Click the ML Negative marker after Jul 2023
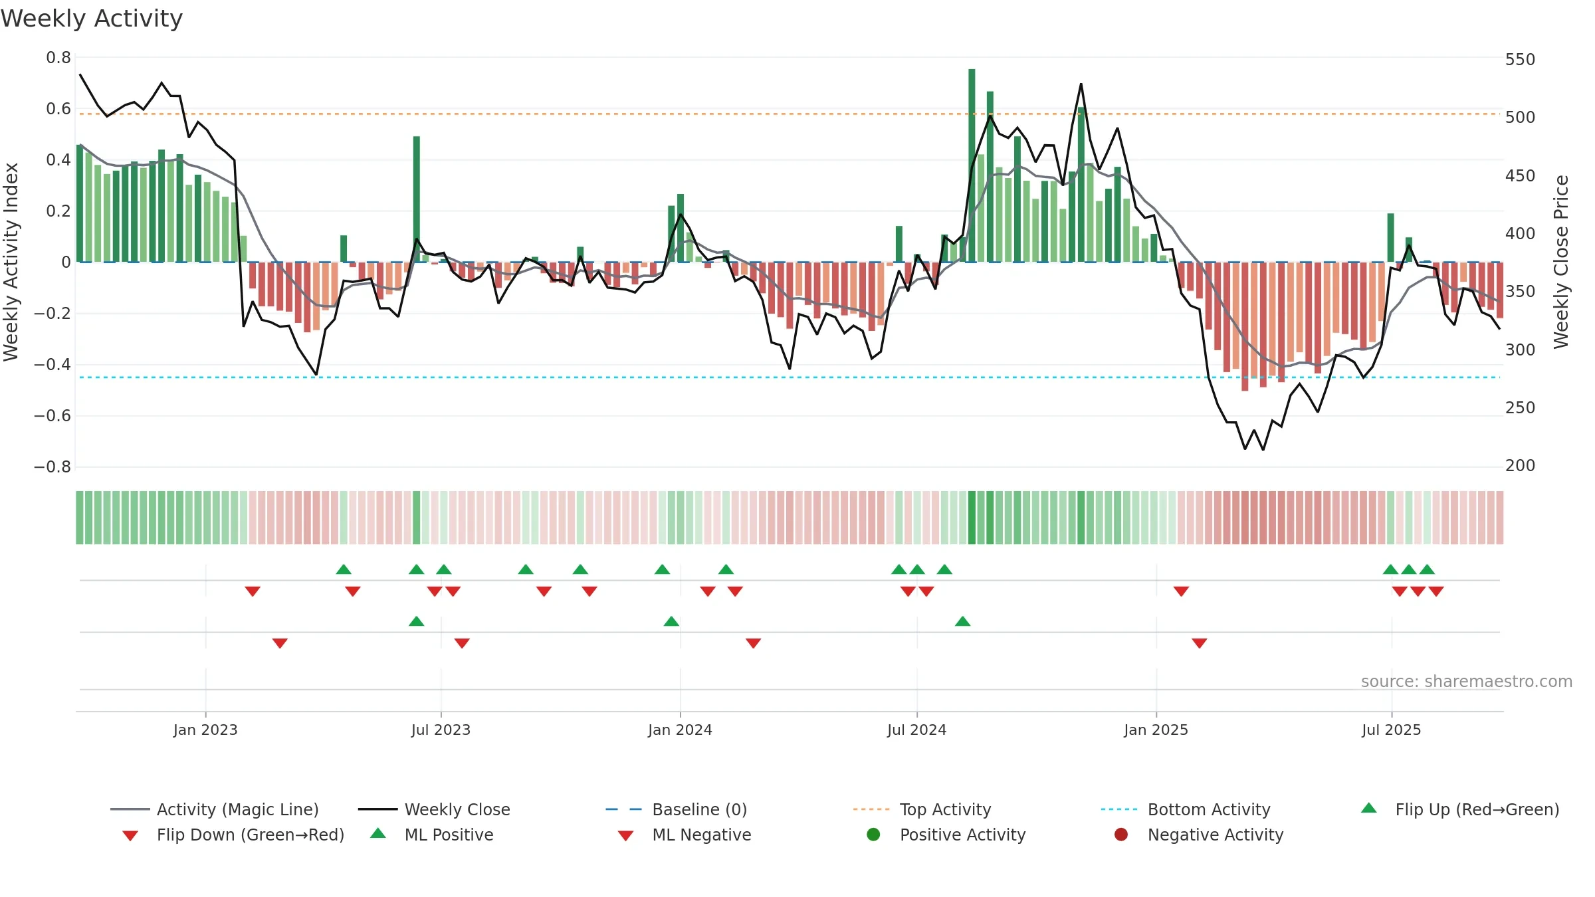The image size is (1595, 897). 462,643
